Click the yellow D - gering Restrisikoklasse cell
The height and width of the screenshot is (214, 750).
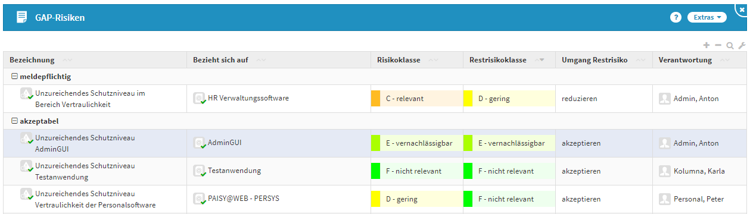pos(509,98)
